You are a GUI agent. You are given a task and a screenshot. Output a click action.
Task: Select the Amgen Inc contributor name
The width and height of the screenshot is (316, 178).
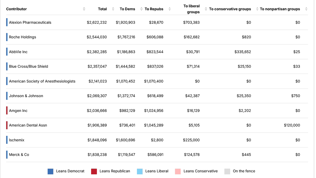[x=18, y=111]
